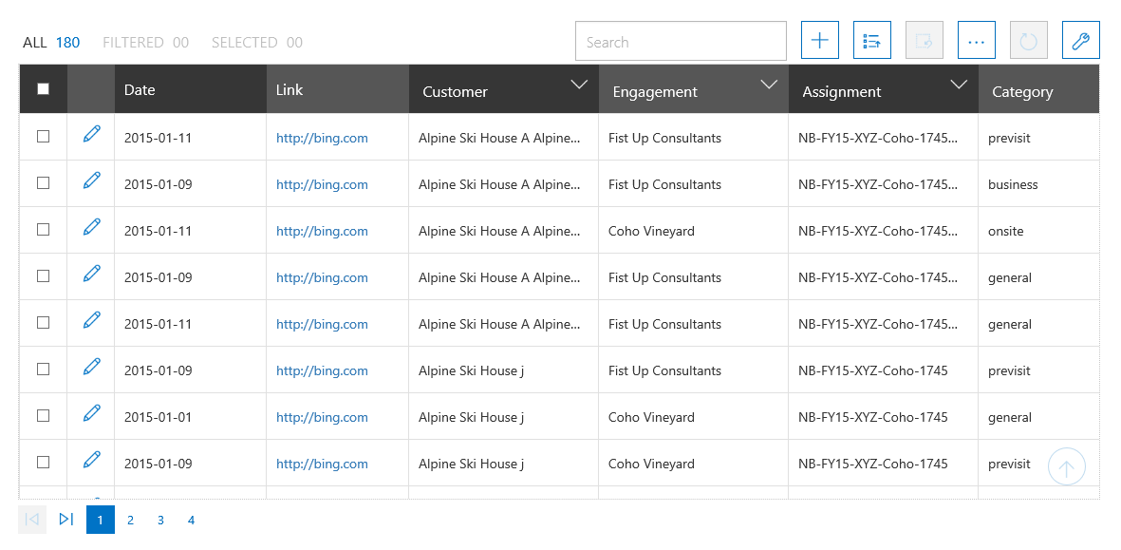Select Alpine Ski House j Fist Up checkbox
This screenshot has width=1121, height=550.
[x=43, y=369]
